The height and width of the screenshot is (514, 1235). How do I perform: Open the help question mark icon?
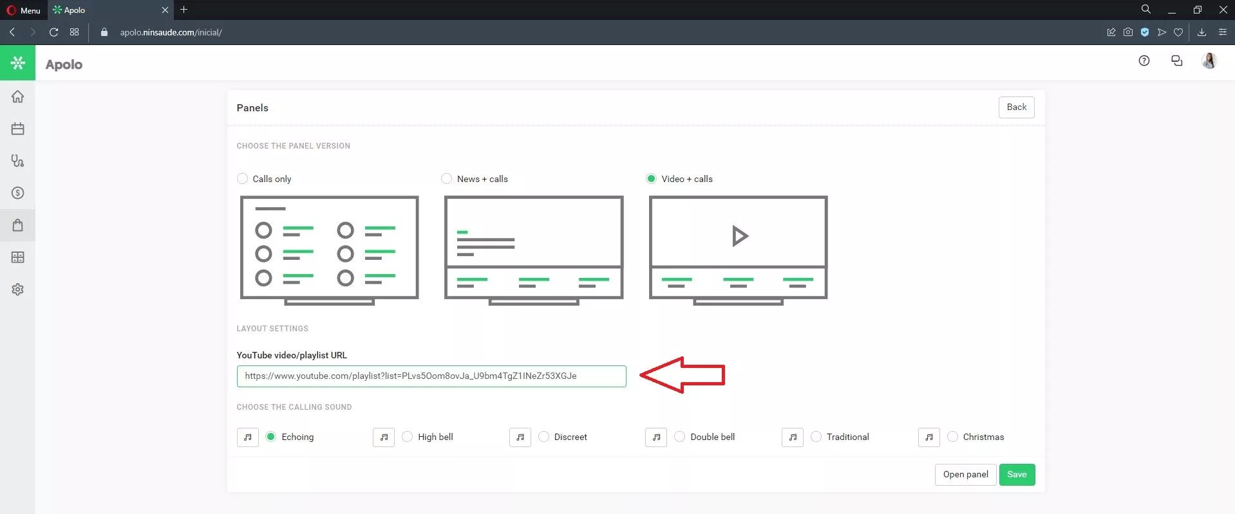pyautogui.click(x=1144, y=61)
